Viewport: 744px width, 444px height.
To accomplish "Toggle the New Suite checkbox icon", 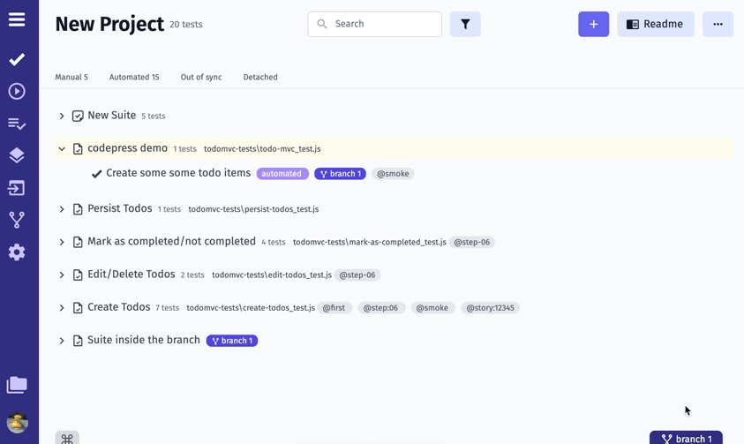I will click(x=78, y=117).
